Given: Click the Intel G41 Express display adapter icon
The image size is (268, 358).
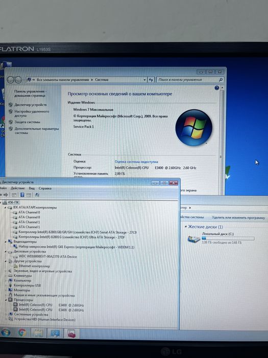Looking at the screenshot, I should click(x=15, y=247).
